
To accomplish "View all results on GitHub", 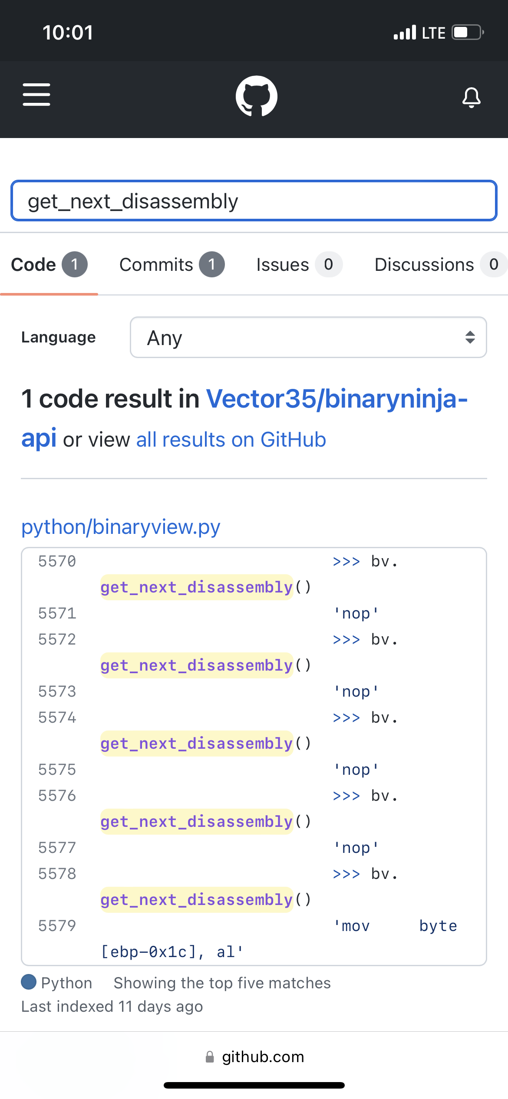I will click(231, 440).
